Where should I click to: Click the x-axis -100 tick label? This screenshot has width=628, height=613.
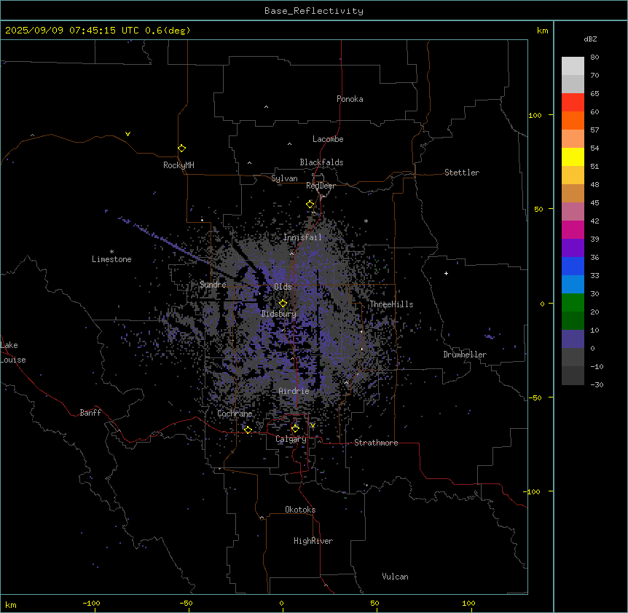tap(91, 603)
